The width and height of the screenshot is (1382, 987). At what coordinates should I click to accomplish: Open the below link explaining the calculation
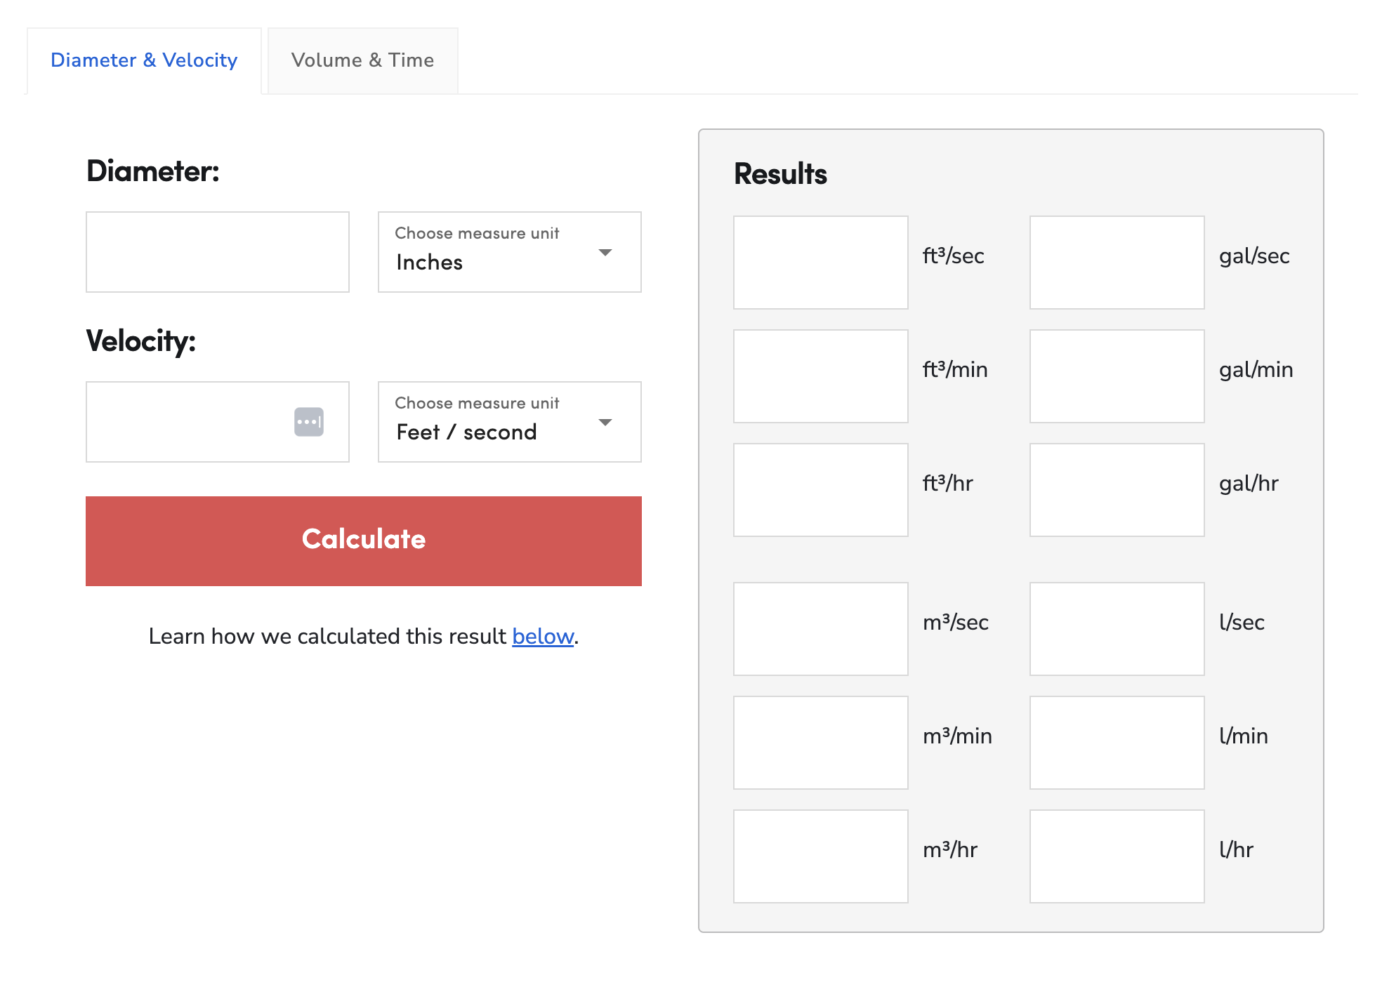(541, 636)
